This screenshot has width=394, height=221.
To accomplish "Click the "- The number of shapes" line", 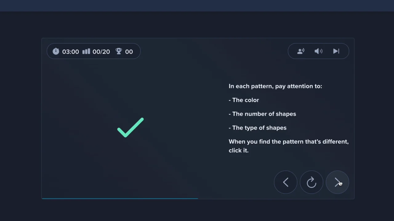I will (262, 114).
